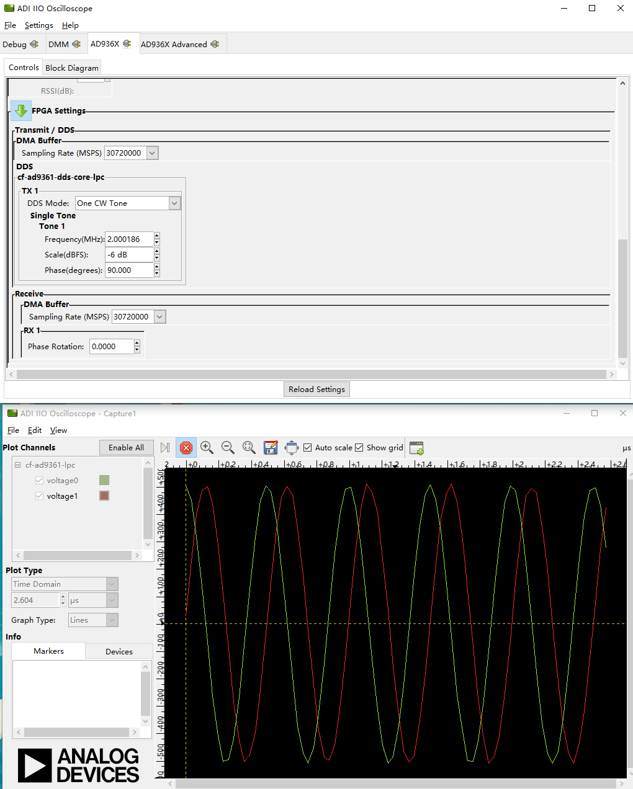This screenshot has height=789, width=633.
Task: Switch to the AD936X Advanced tab
Action: (180, 44)
